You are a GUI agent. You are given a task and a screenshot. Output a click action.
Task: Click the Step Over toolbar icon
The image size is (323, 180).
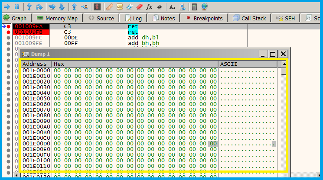click(x=39, y=7)
